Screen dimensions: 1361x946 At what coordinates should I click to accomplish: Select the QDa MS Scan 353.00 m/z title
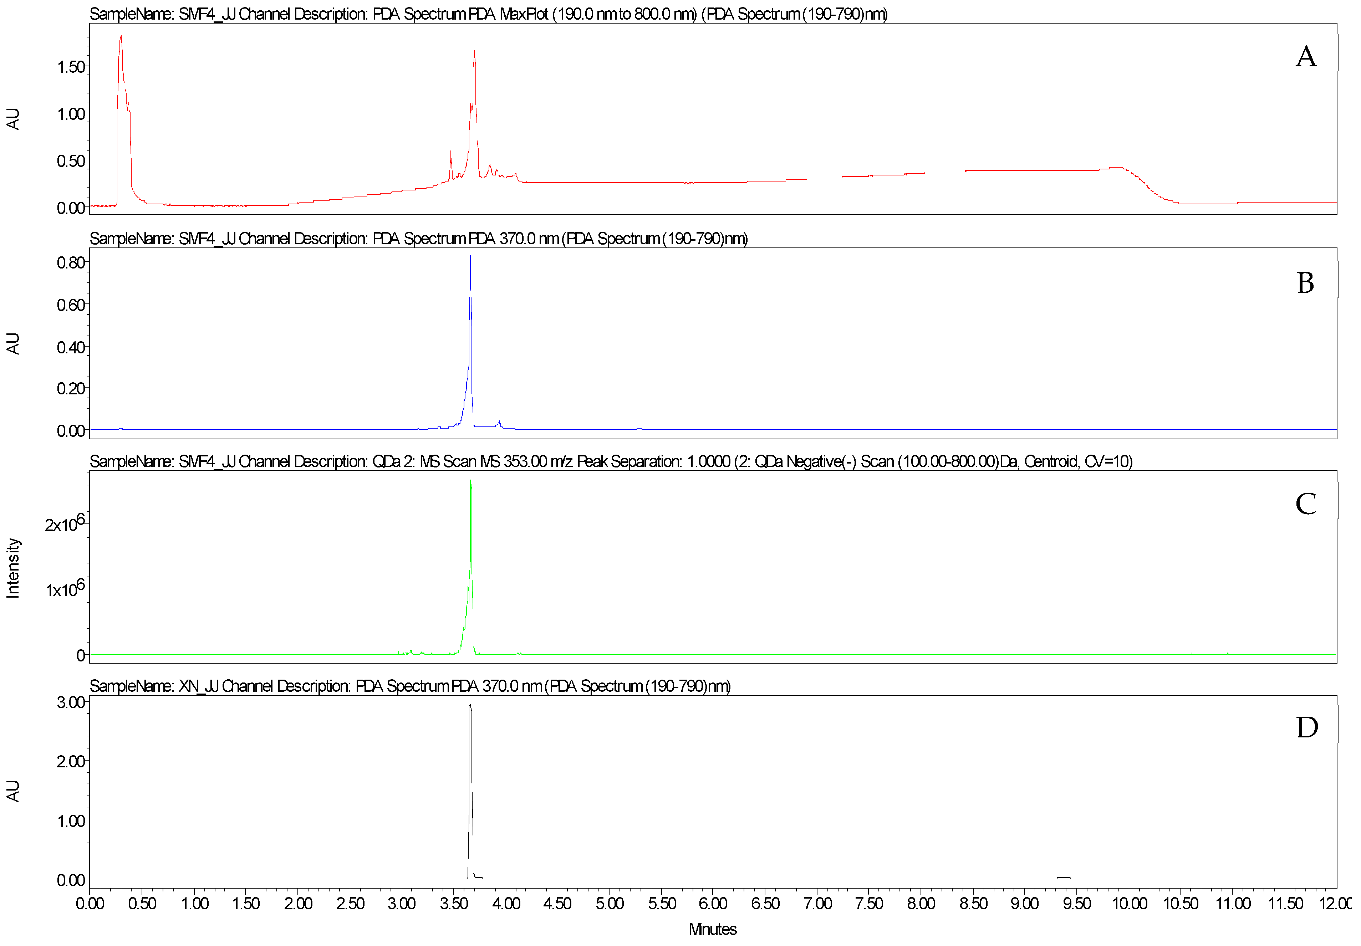point(611,461)
